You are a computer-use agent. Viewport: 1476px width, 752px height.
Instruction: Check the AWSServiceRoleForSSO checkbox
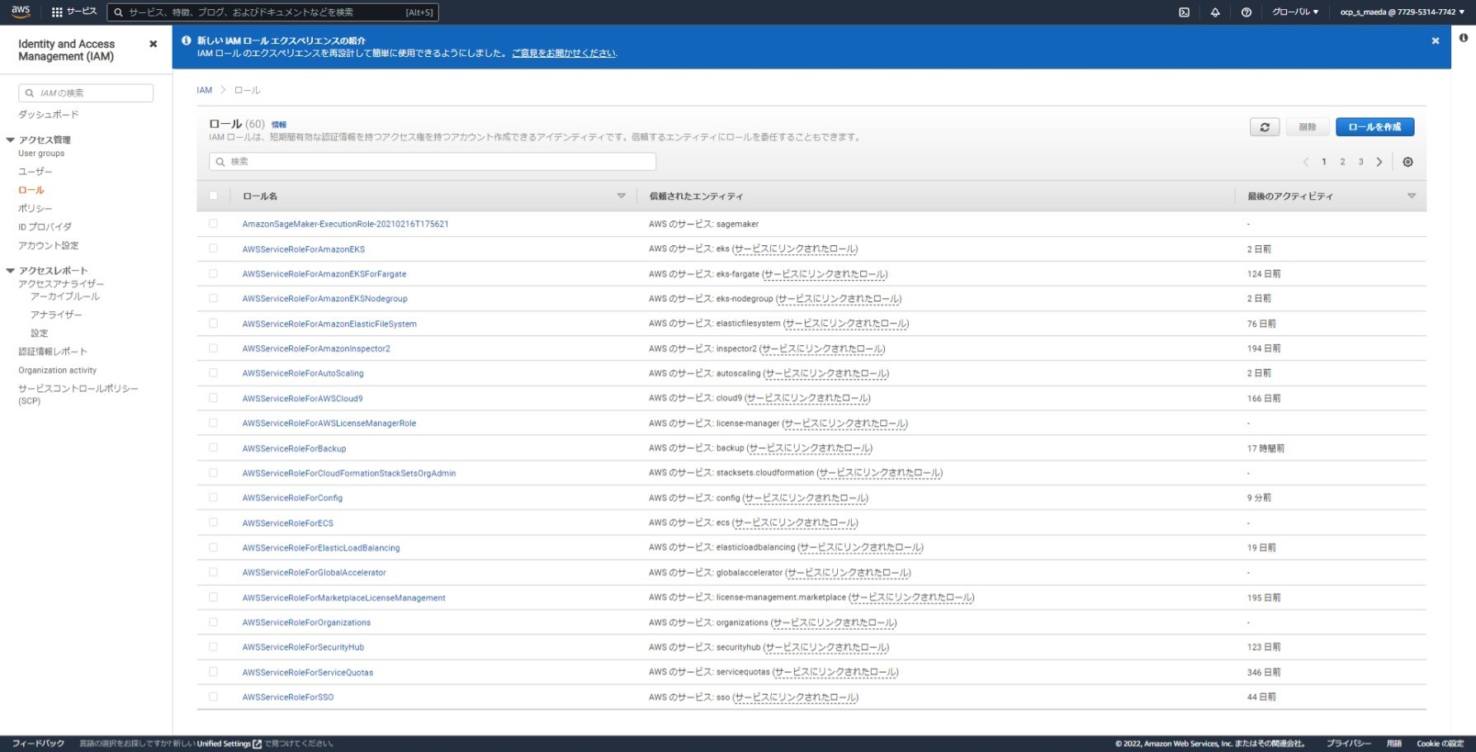(213, 697)
